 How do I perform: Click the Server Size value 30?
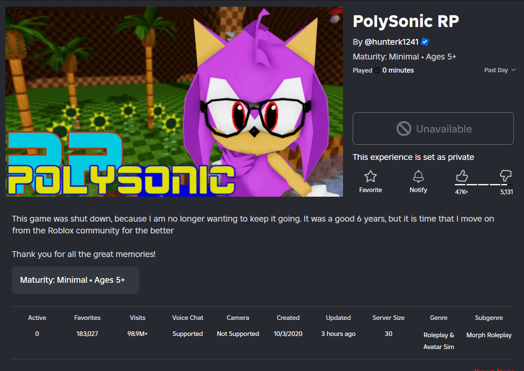click(x=389, y=334)
